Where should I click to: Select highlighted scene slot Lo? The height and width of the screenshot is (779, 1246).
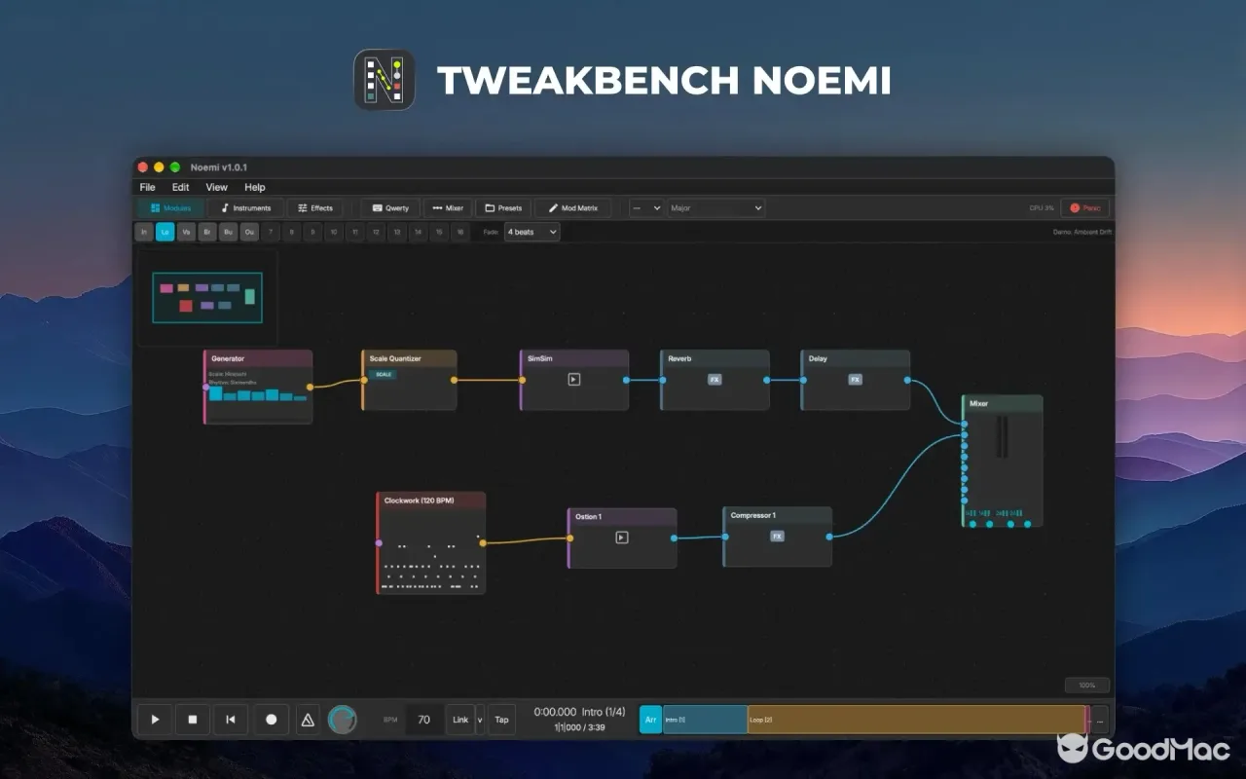click(x=165, y=232)
